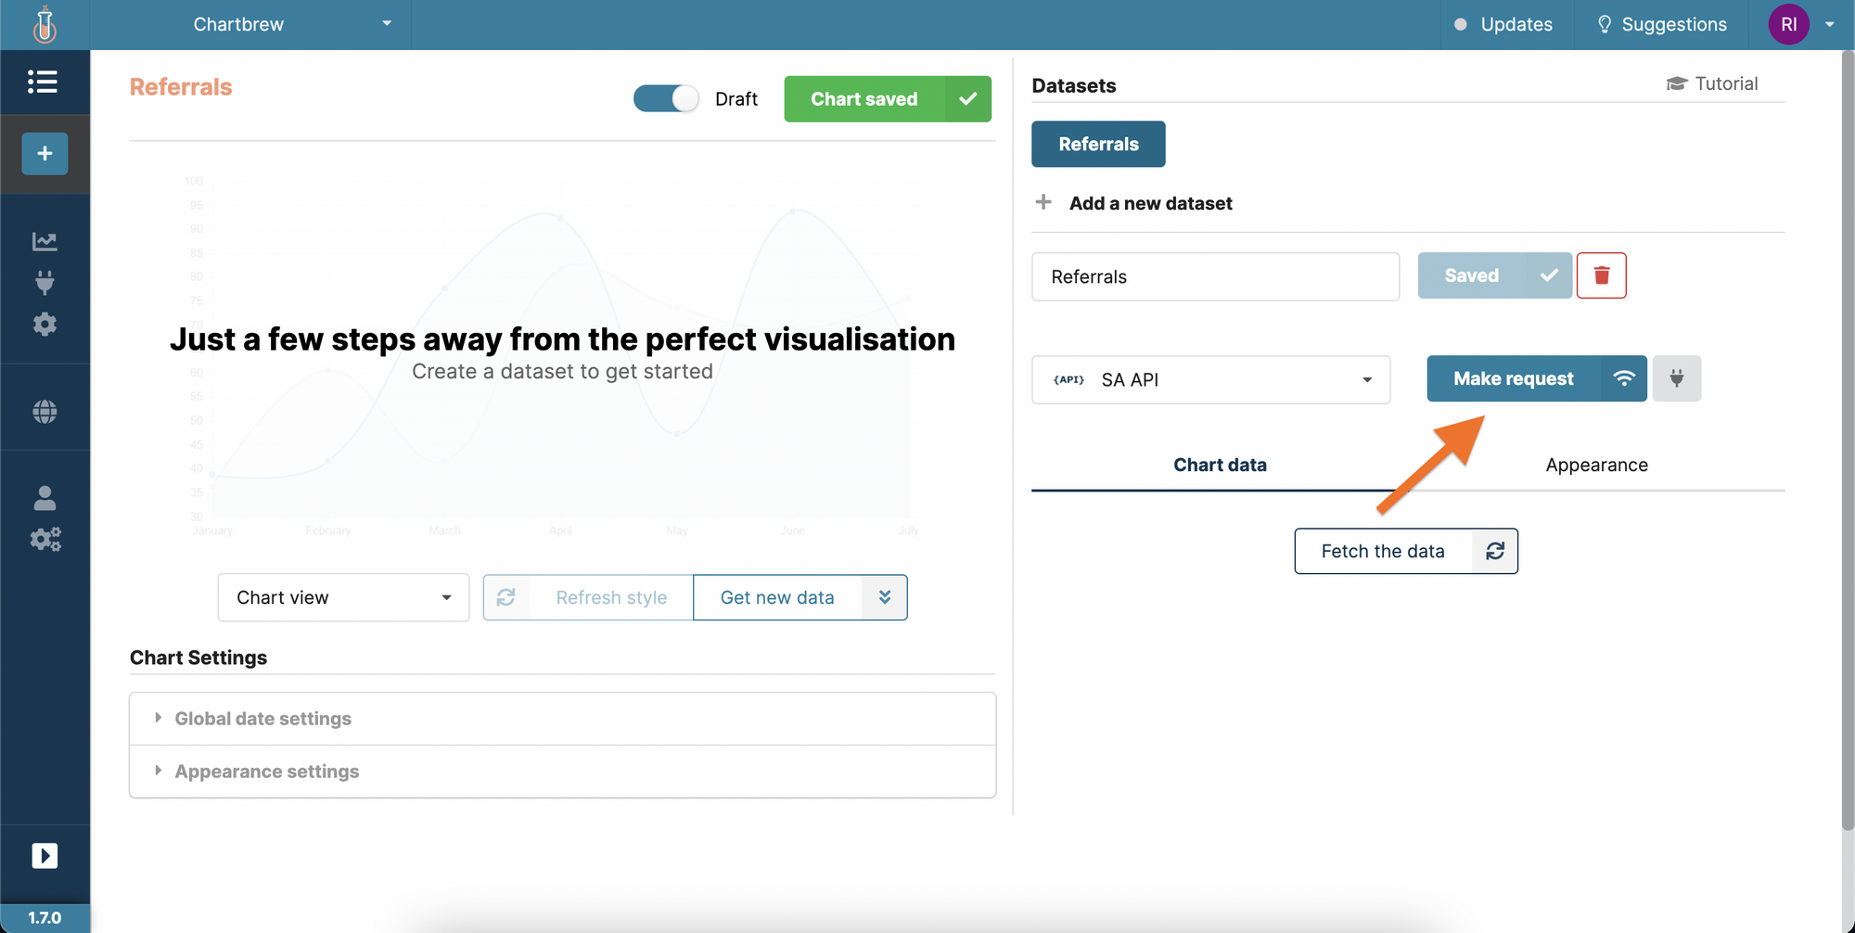Viewport: 1855px width, 933px height.
Task: Open connections via the plug sidebar icon
Action: [44, 282]
